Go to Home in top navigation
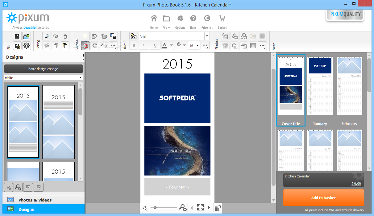Viewport: 374px width, 216px height. tap(154, 22)
